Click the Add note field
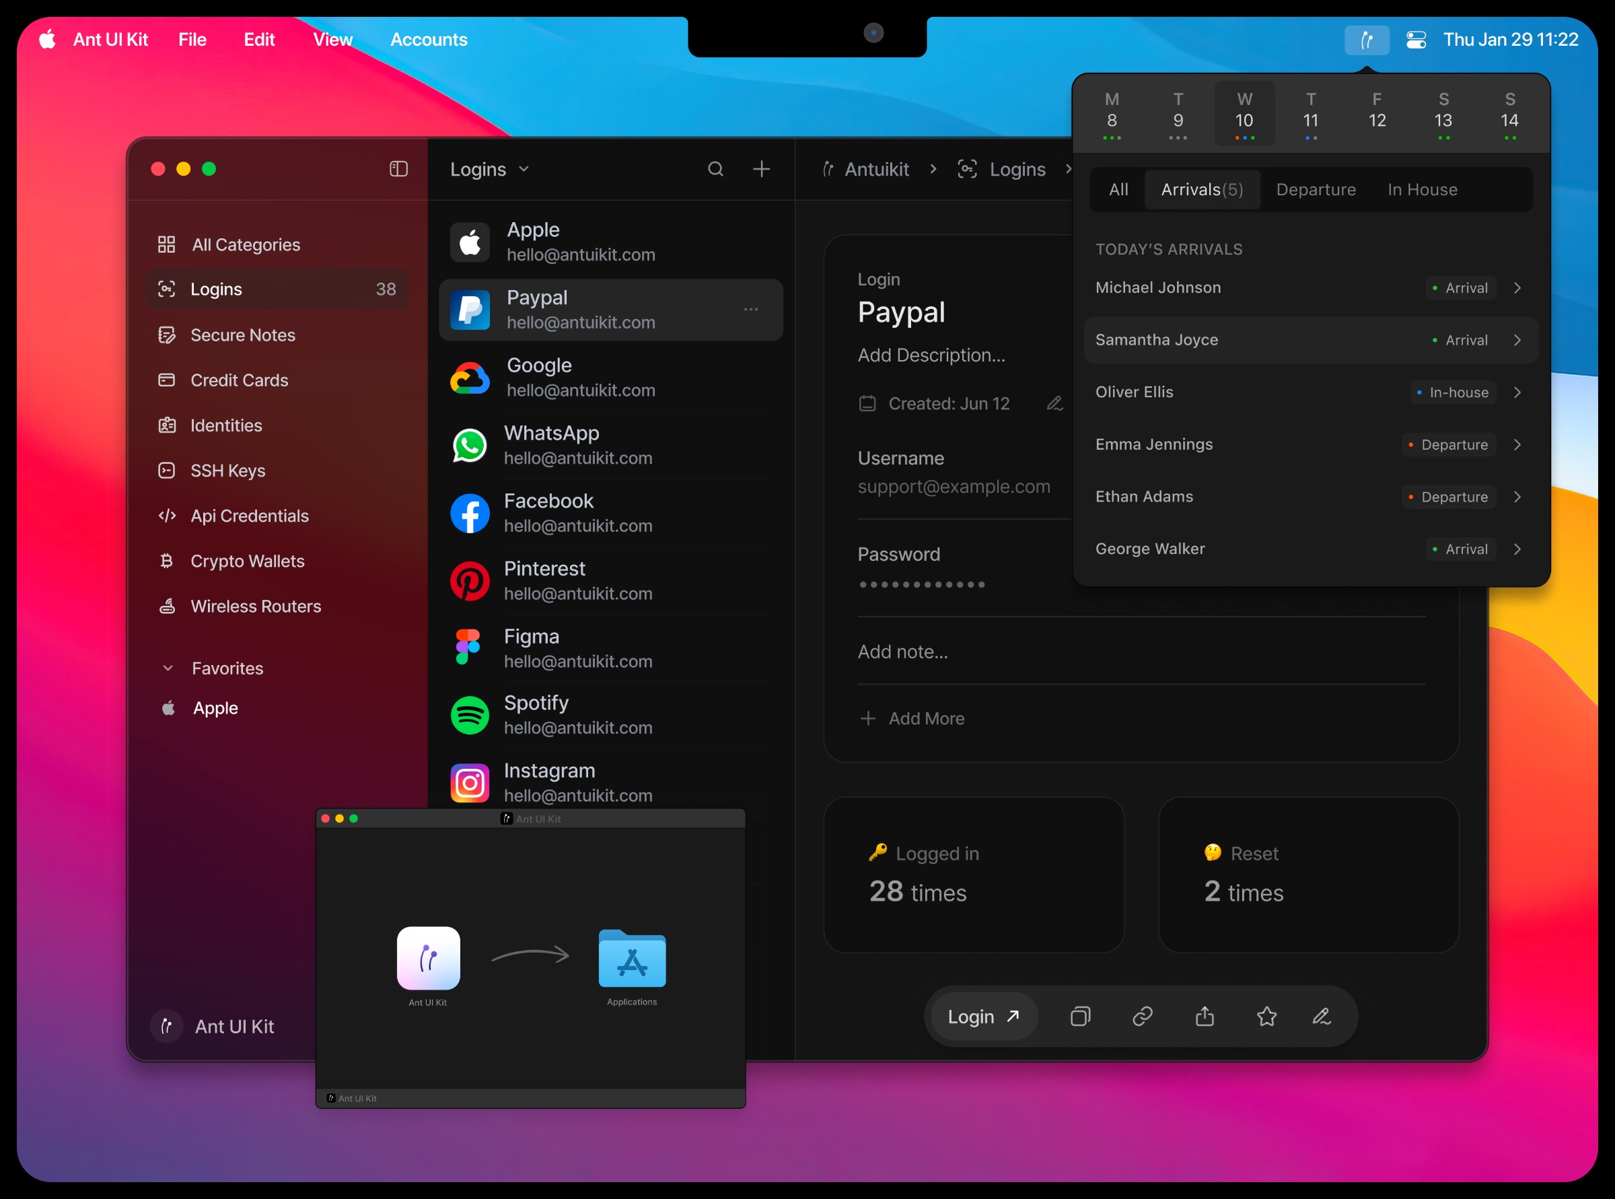The width and height of the screenshot is (1615, 1199). point(902,652)
